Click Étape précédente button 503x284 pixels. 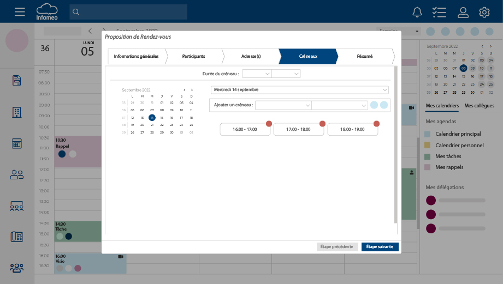coord(337,246)
